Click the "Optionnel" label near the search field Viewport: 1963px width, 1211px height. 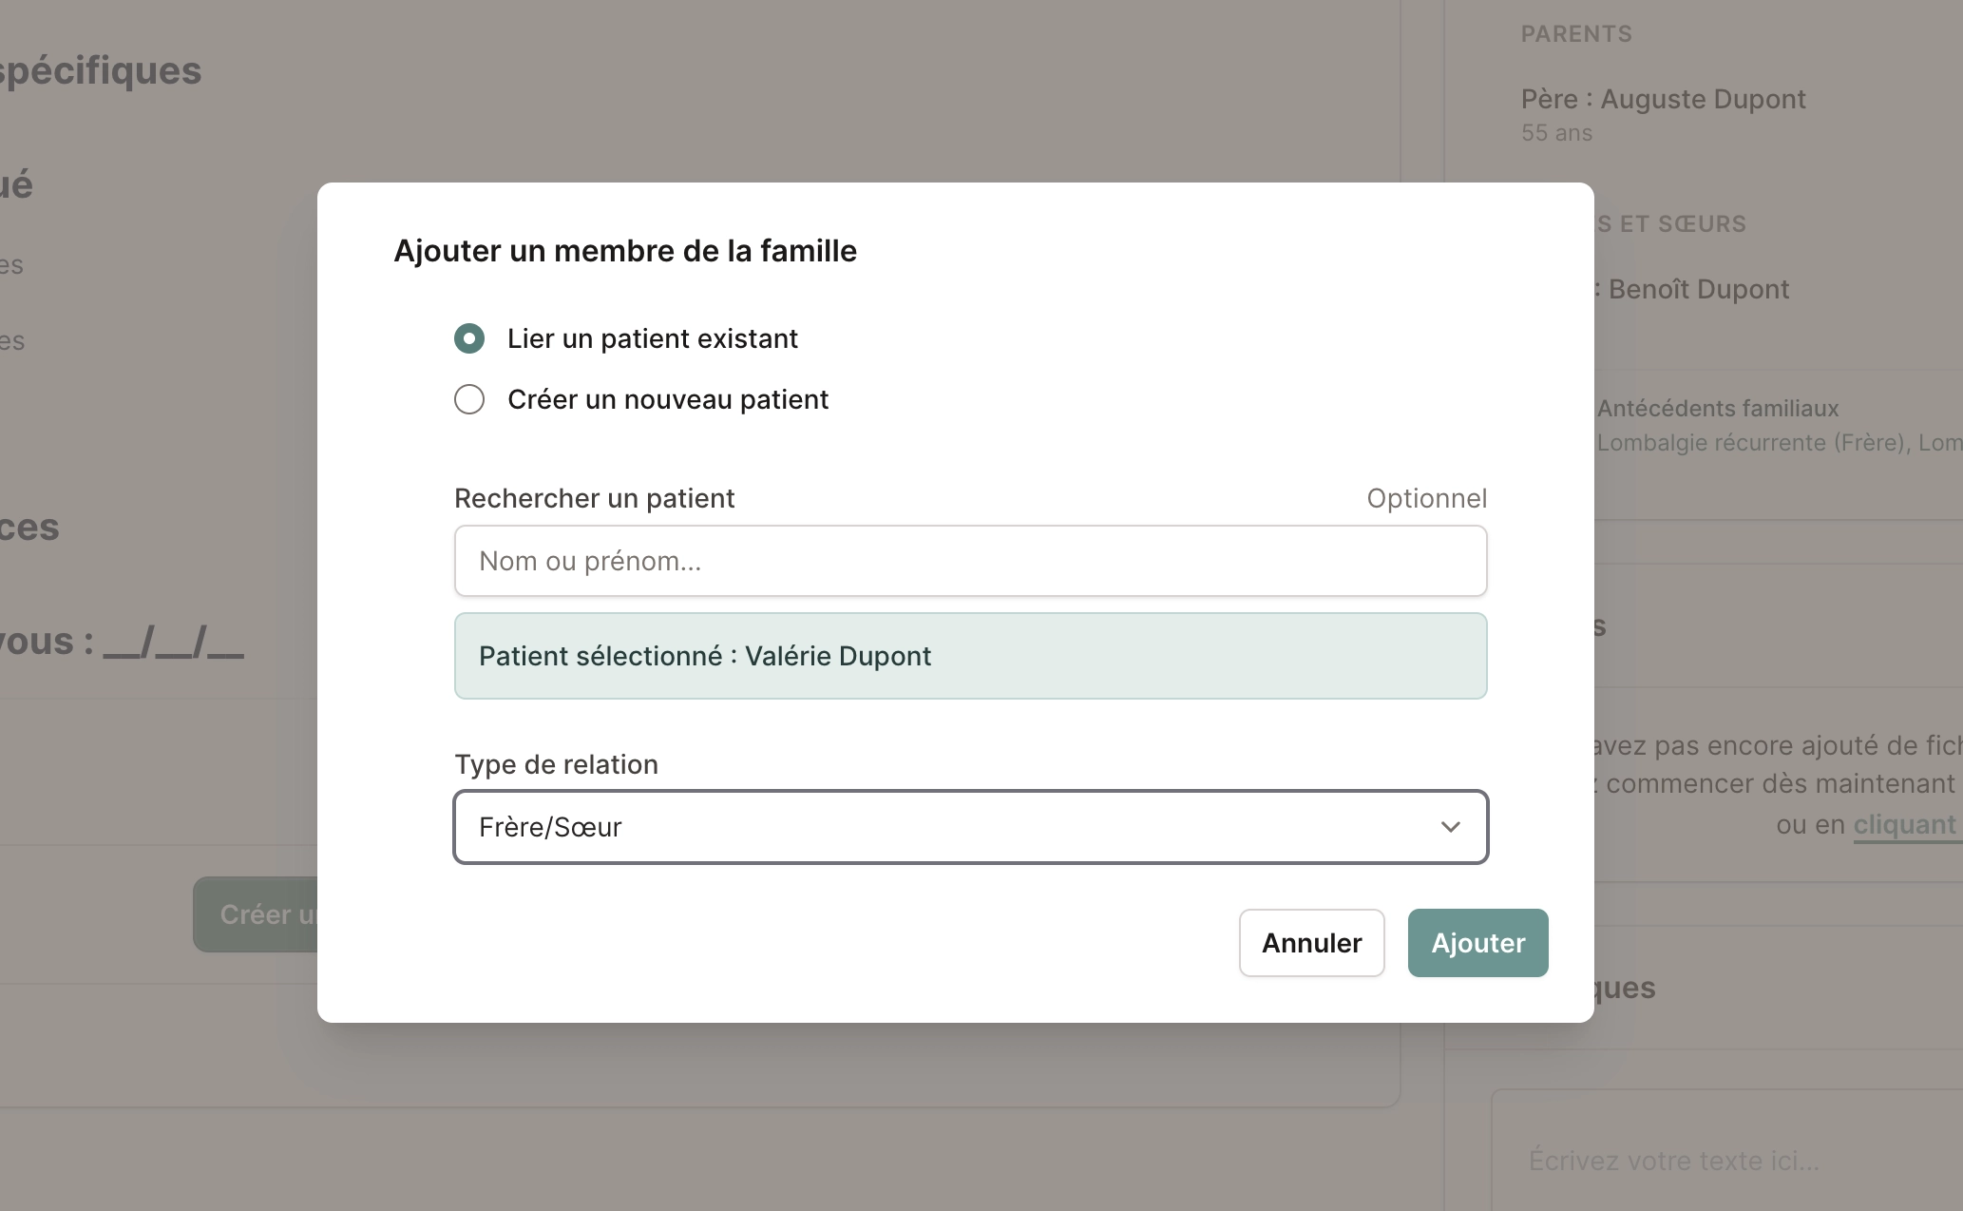tap(1426, 497)
